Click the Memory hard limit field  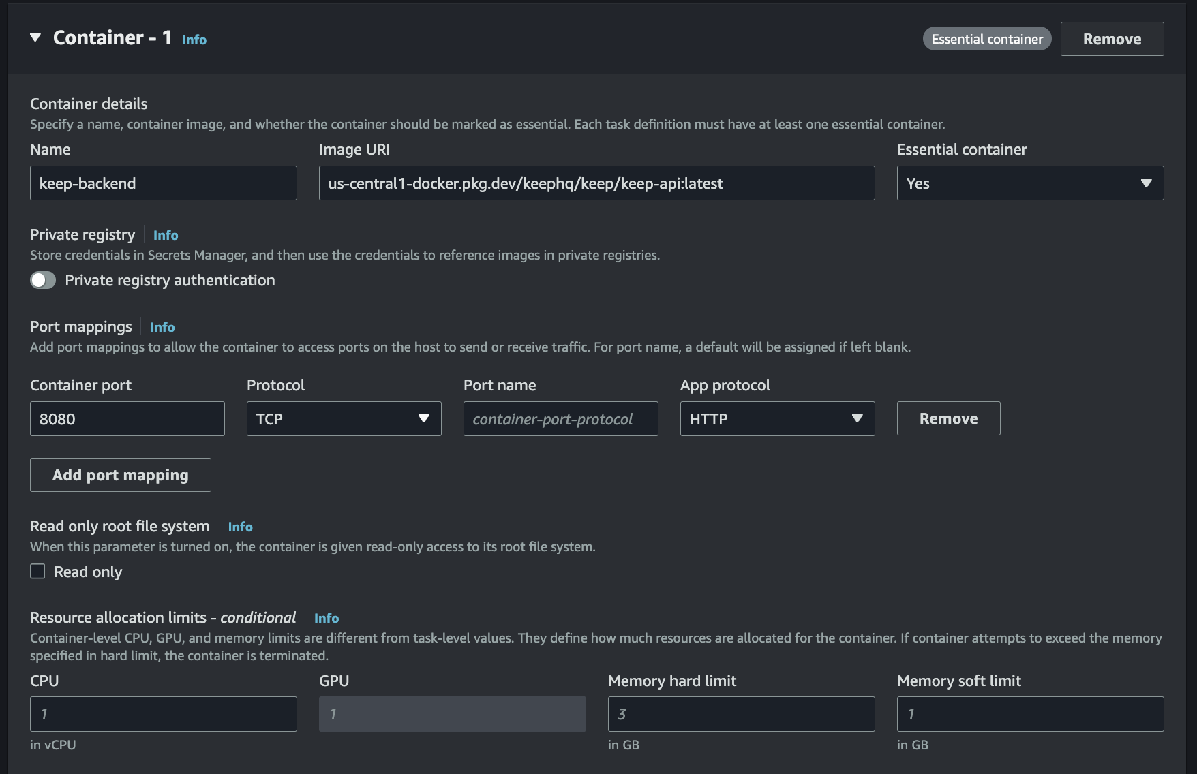pyautogui.click(x=741, y=714)
